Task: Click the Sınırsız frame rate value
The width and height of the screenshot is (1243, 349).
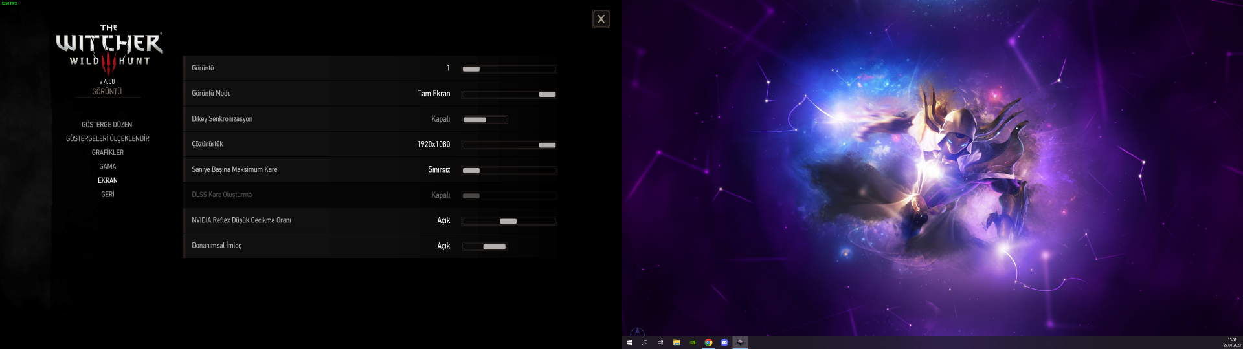Action: pos(439,169)
